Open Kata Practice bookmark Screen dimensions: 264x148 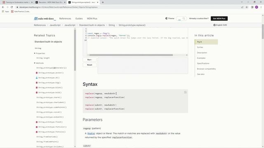coord(21,12)
